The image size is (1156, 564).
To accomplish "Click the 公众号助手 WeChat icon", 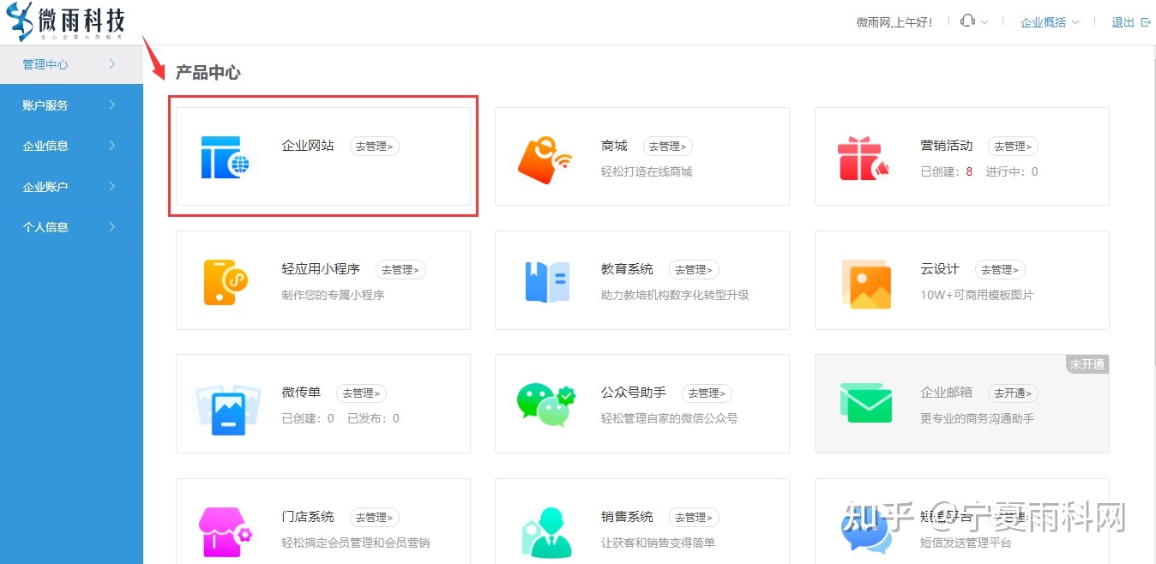I will coord(545,404).
